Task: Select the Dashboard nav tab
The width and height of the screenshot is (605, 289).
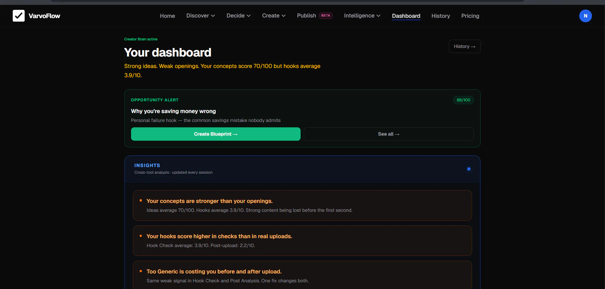Action: [x=406, y=16]
